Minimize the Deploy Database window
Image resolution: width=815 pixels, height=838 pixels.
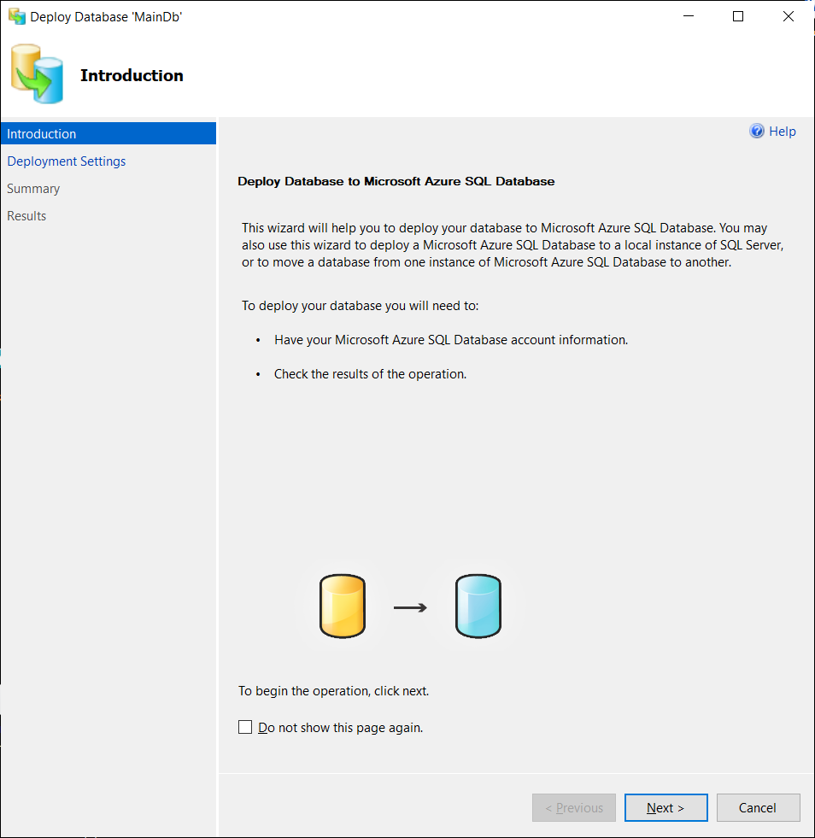tap(689, 16)
